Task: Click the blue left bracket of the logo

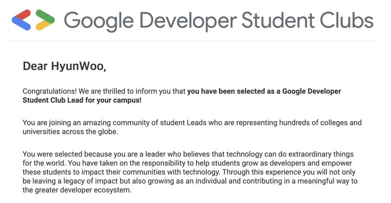Action: 21,24
